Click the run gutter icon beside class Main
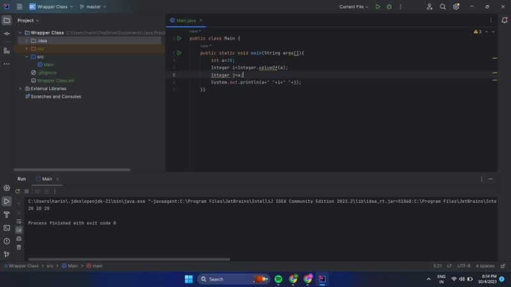The width and height of the screenshot is (511, 287). coord(179,38)
